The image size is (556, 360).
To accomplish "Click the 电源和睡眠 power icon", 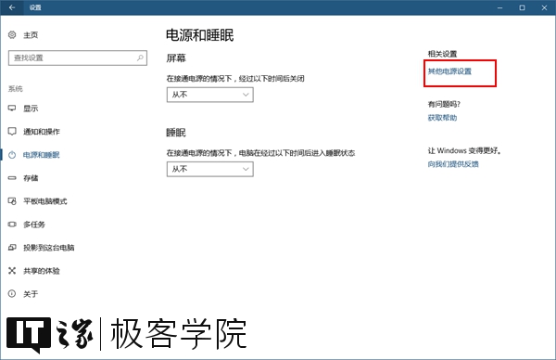I will (x=12, y=155).
